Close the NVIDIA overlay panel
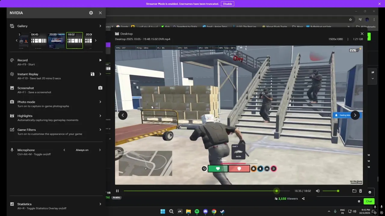 pyautogui.click(x=100, y=13)
